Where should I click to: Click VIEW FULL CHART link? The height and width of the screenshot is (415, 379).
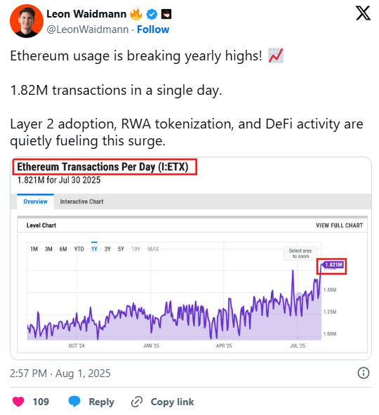pyautogui.click(x=339, y=225)
